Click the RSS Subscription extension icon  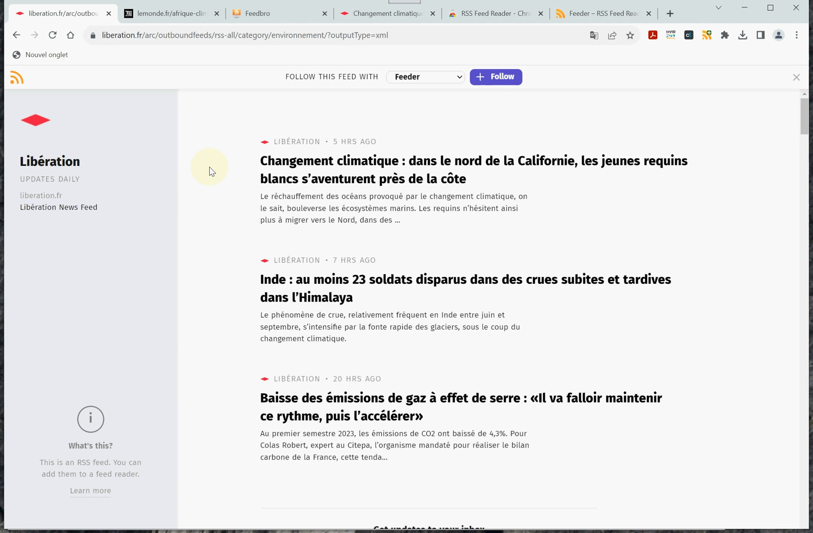pos(706,35)
